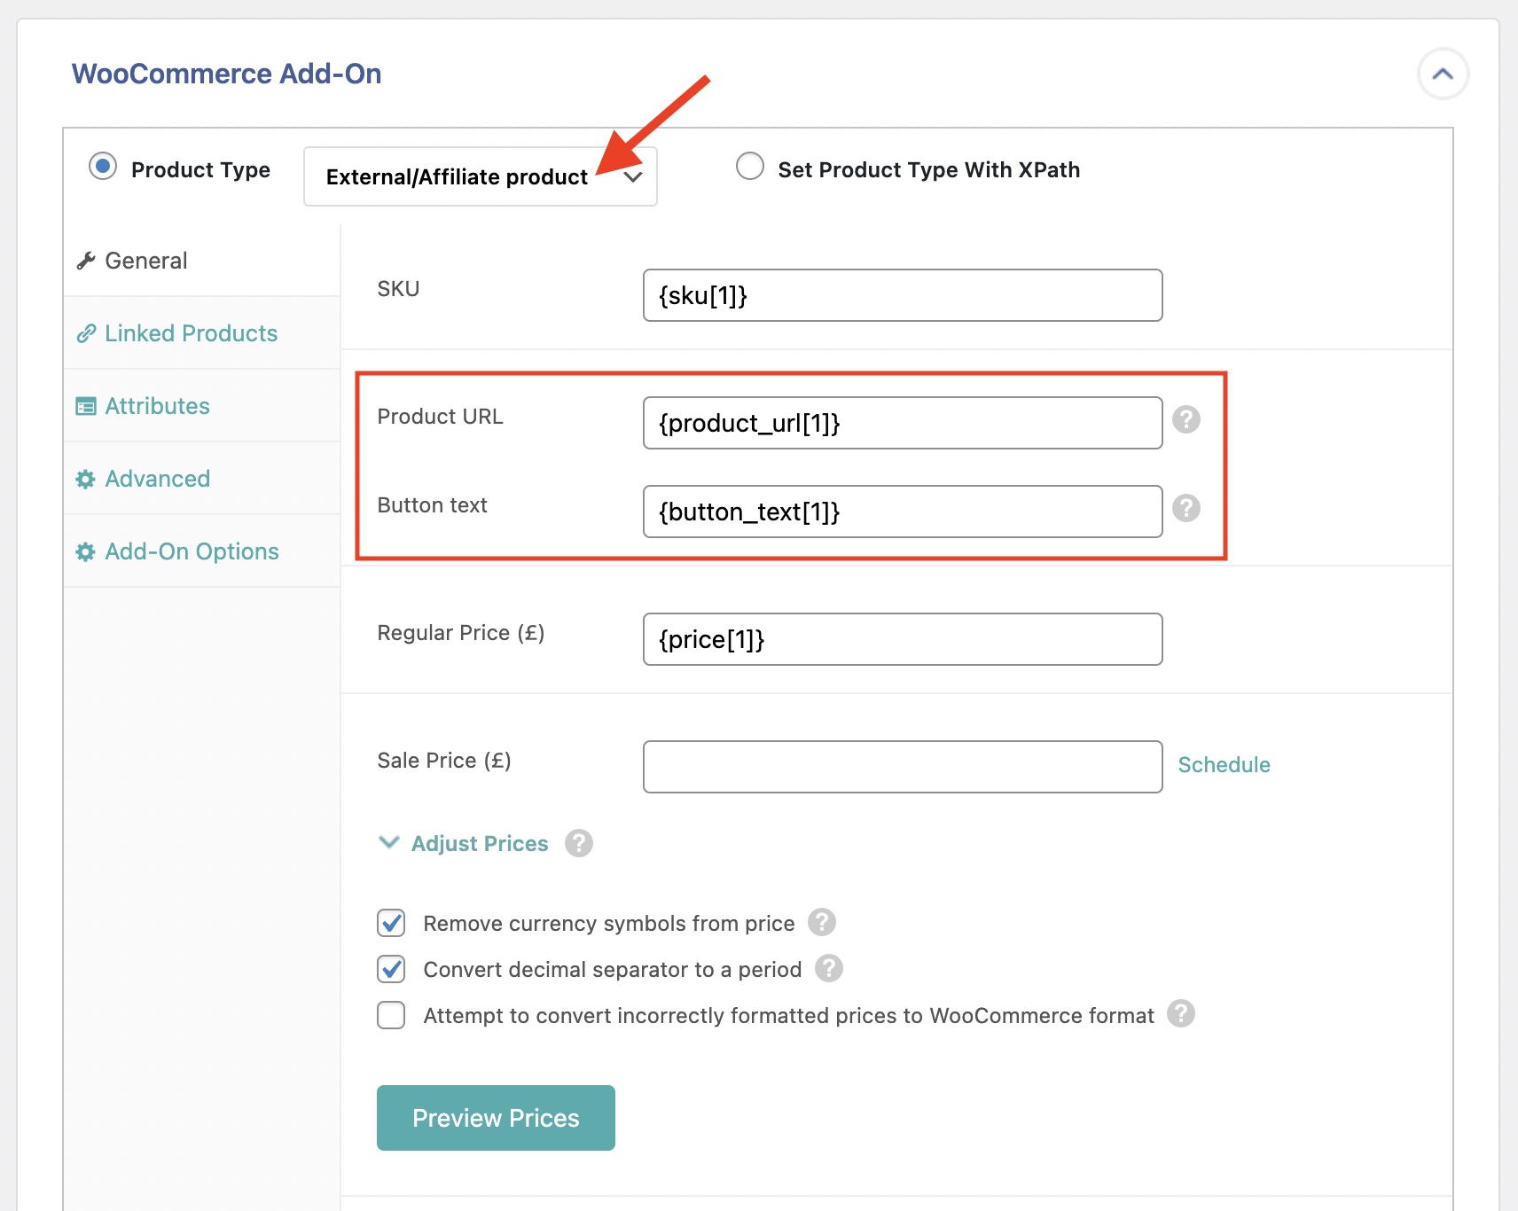The width and height of the screenshot is (1518, 1211).
Task: Click the Attributes list icon
Action: coord(86,406)
